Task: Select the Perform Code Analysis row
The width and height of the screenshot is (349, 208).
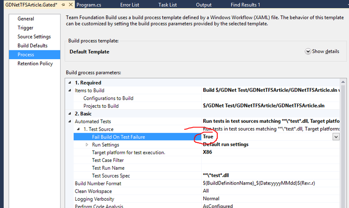Action: [x=137, y=206]
